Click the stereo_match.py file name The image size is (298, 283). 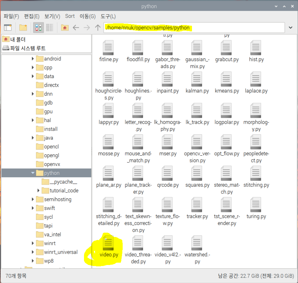click(x=227, y=188)
